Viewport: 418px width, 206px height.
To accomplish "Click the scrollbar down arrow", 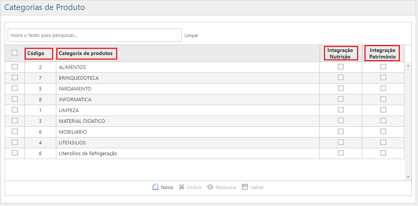I will click(408, 177).
